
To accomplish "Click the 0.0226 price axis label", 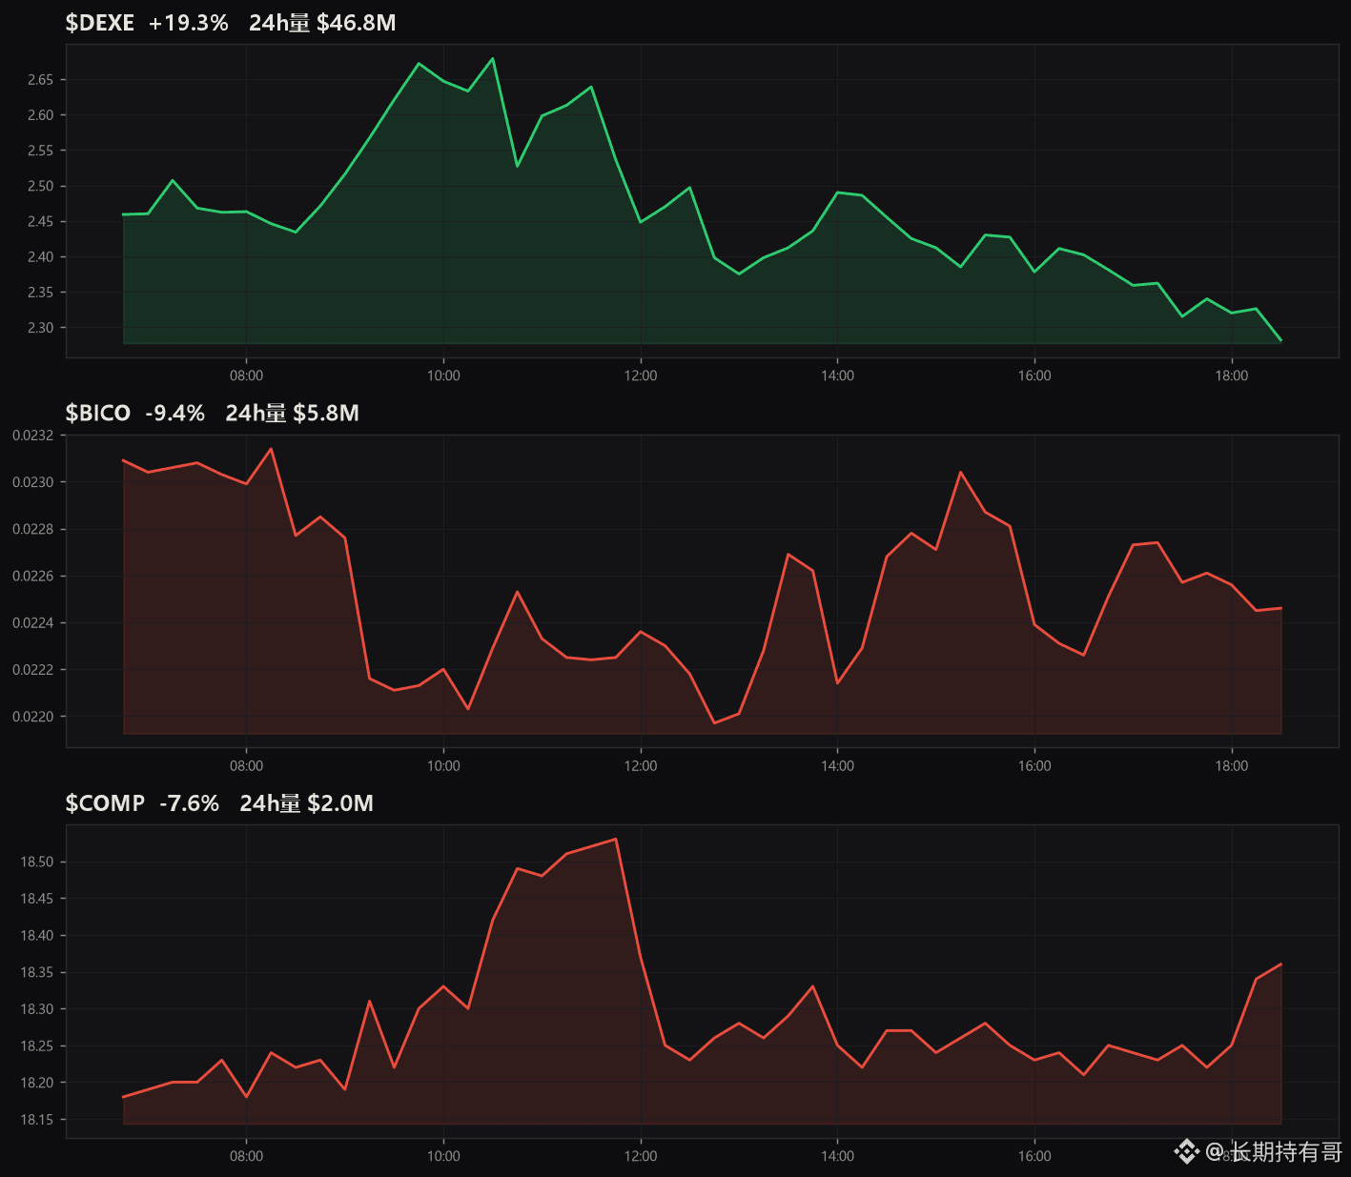I will [33, 576].
